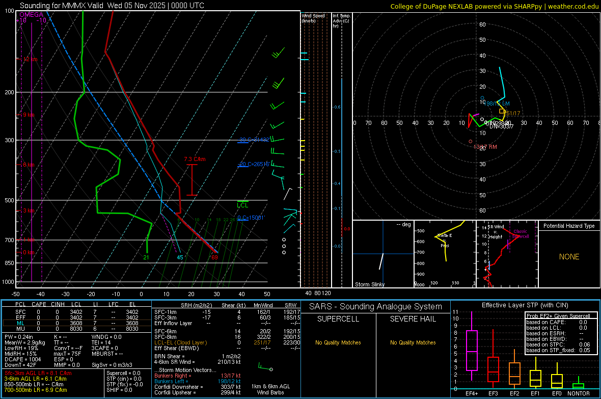Click the 13/17 RM hodograph label
601x399 pixels.
click(x=485, y=147)
